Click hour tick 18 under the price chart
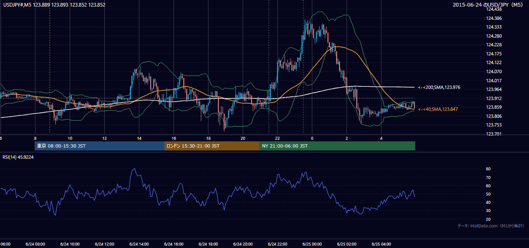This screenshot has height=248, width=529. tap(208, 138)
